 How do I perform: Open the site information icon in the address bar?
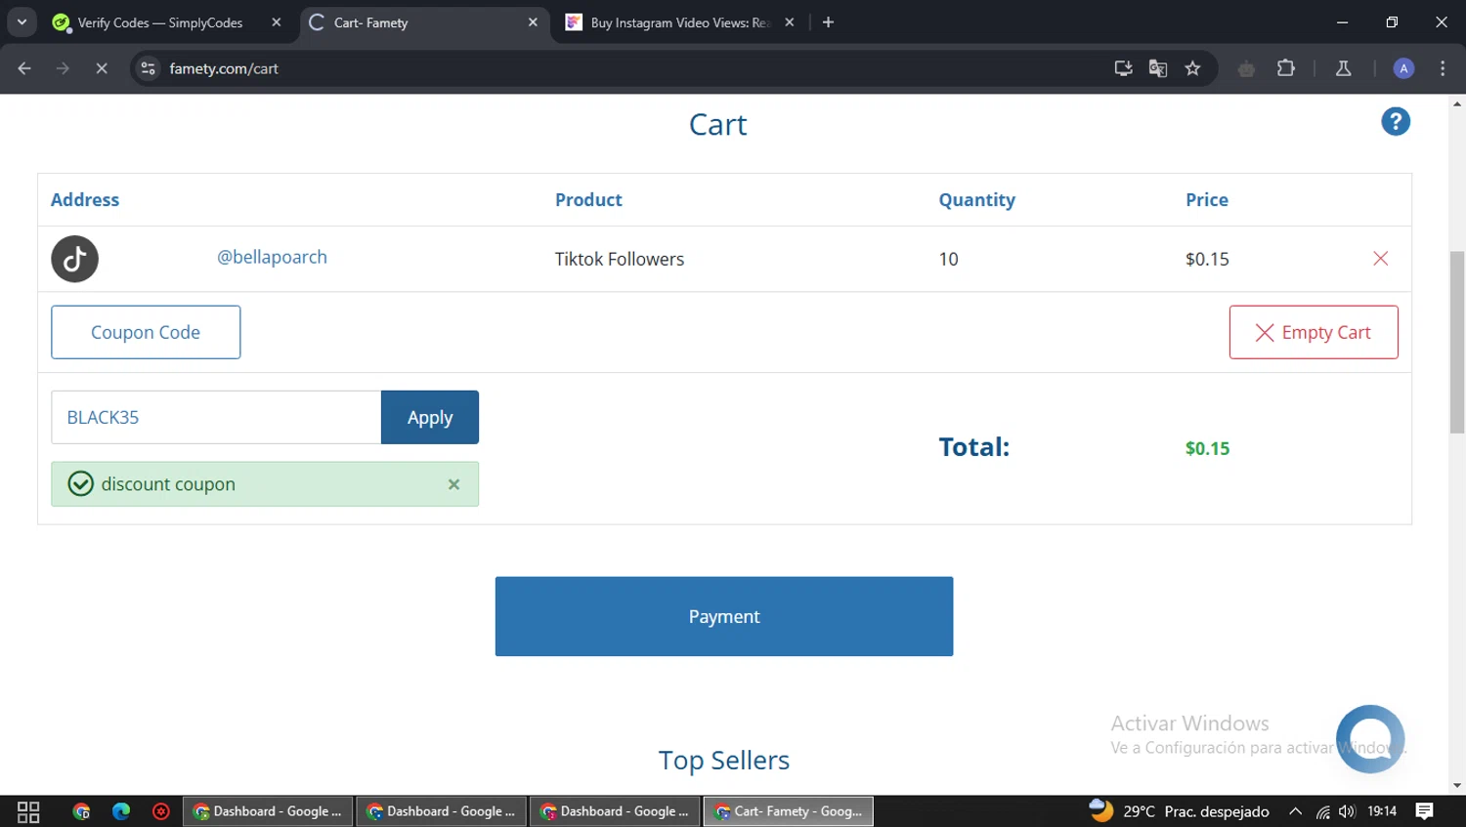point(148,68)
